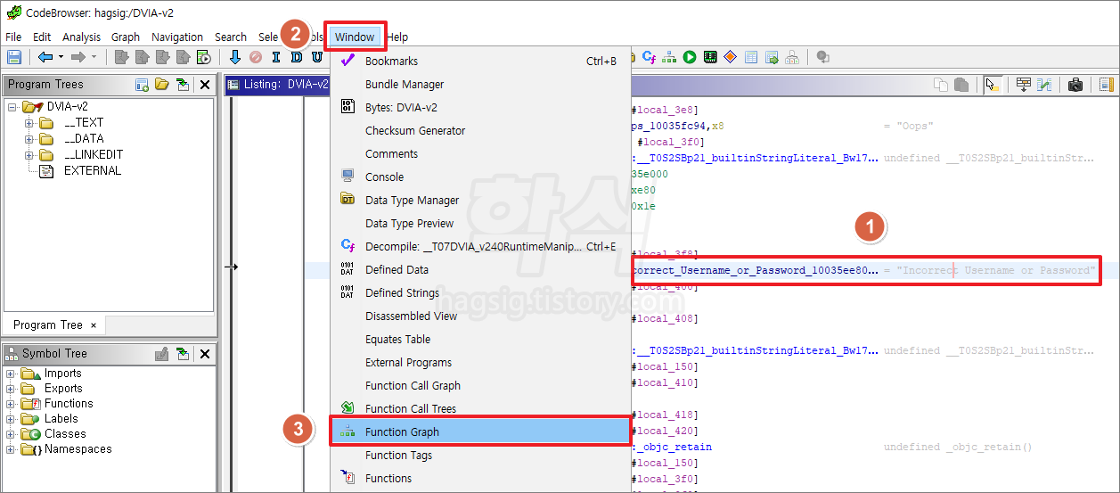Click the "Incorrect Username or Password" string
The image size is (1120, 493).
tap(996, 270)
